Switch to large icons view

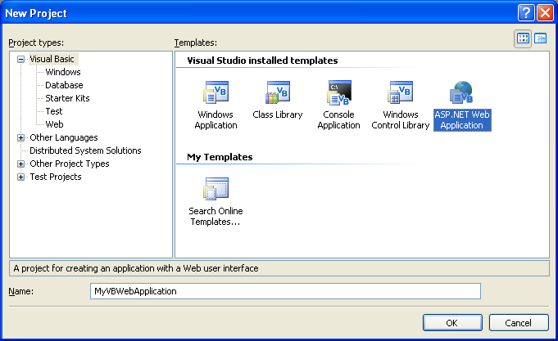coord(524,38)
